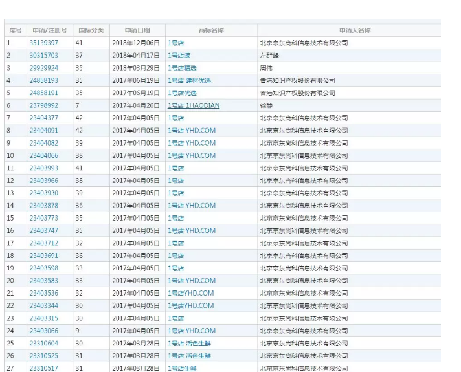Select date 2018年12月06日 in row 1
461x372 pixels.
click(136, 43)
